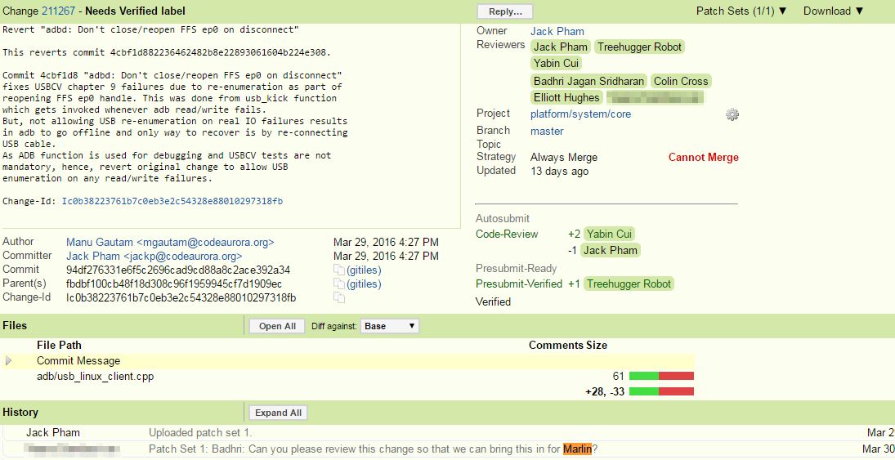Follow the master branch link

pyautogui.click(x=547, y=131)
